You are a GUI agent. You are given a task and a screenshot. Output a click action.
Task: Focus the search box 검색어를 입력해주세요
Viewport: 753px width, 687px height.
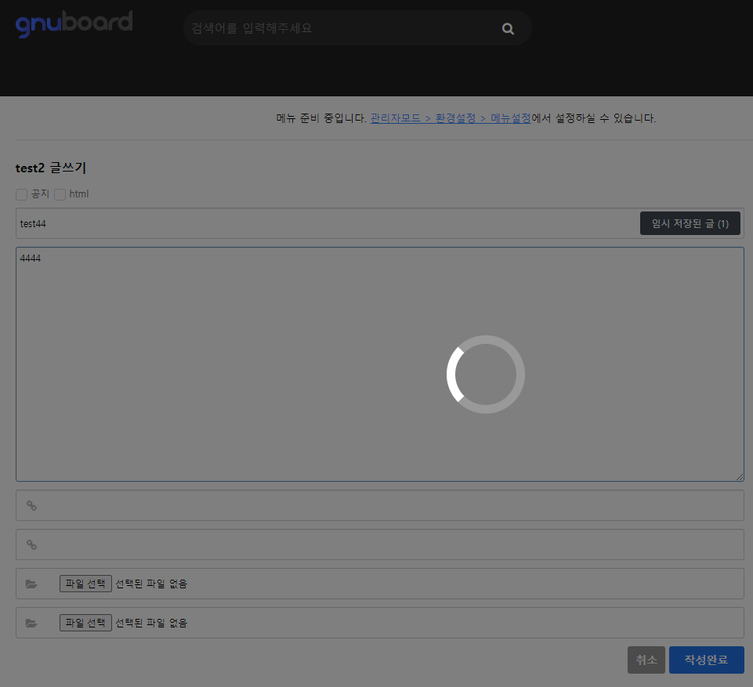tap(337, 28)
